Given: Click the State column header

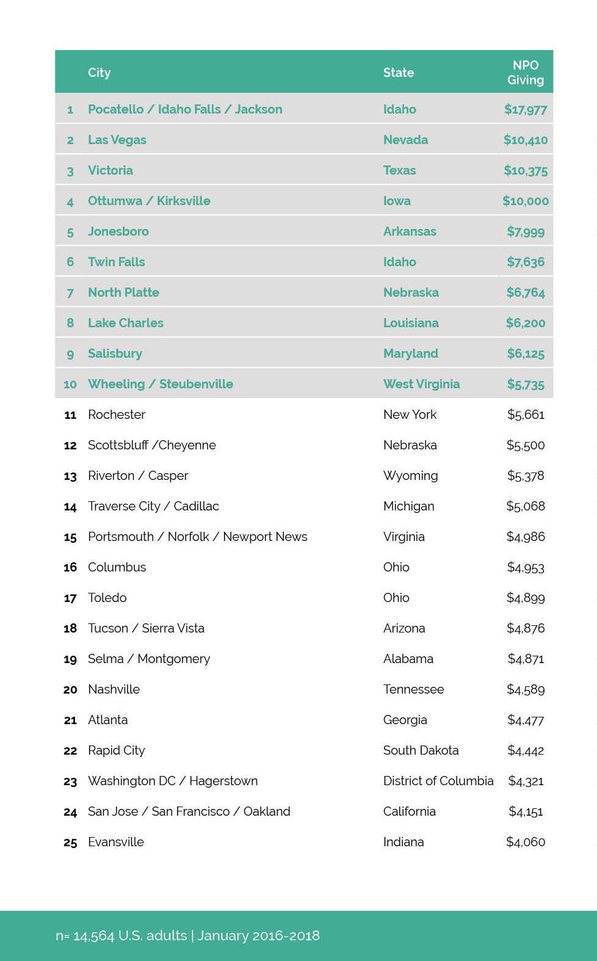Looking at the screenshot, I should coord(398,73).
